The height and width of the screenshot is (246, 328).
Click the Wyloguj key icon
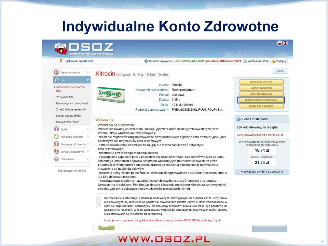[273, 61]
